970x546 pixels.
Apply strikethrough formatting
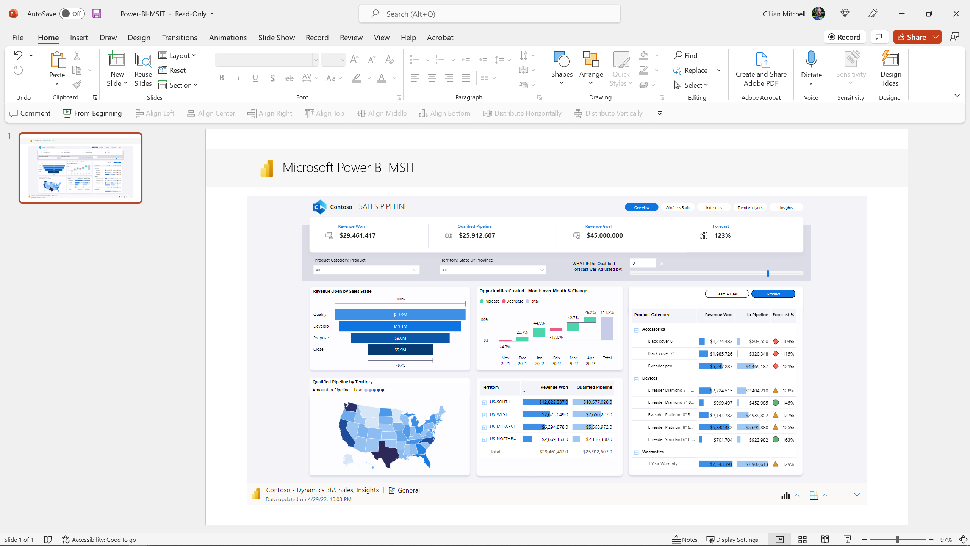point(289,78)
